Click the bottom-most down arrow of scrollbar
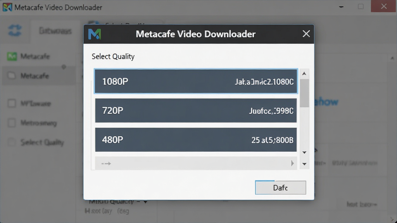The image size is (397, 223). coord(304,164)
